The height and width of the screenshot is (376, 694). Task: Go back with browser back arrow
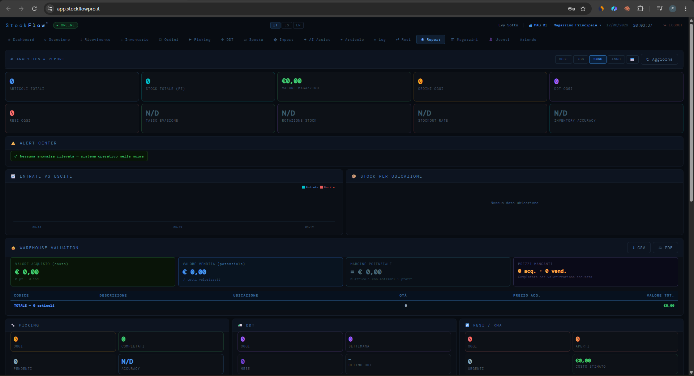[8, 9]
